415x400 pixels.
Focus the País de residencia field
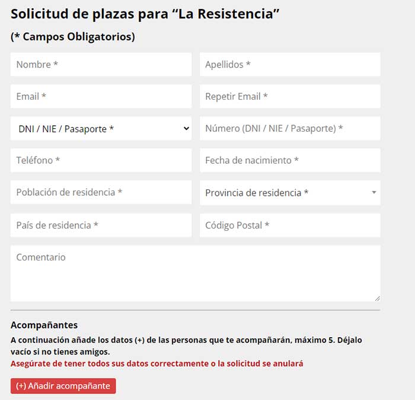[x=101, y=226]
